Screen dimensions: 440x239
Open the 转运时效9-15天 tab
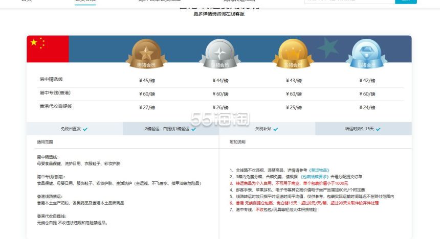tap(363, 129)
